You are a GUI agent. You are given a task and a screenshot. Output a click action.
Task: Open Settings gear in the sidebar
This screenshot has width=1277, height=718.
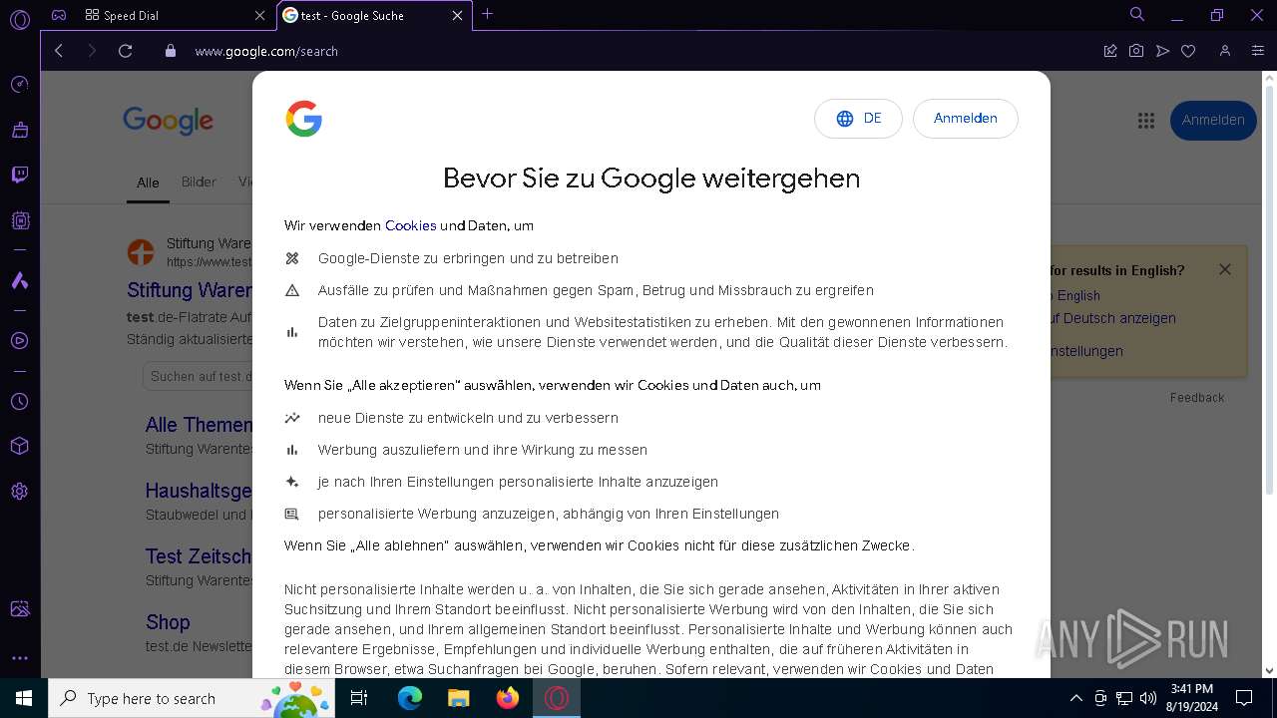click(19, 492)
